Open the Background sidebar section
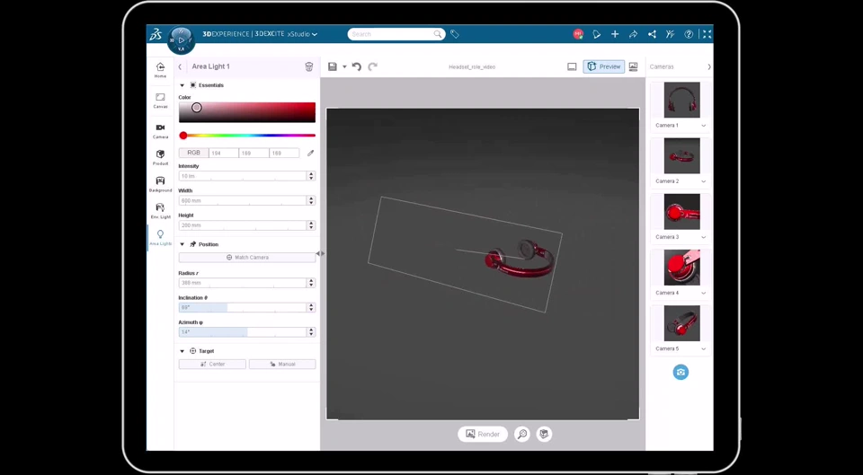Screen dimensions: 863x475 pos(160,184)
